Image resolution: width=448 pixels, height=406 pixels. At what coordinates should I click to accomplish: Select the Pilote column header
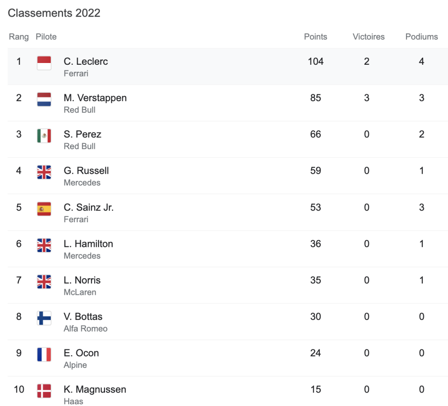(46, 37)
